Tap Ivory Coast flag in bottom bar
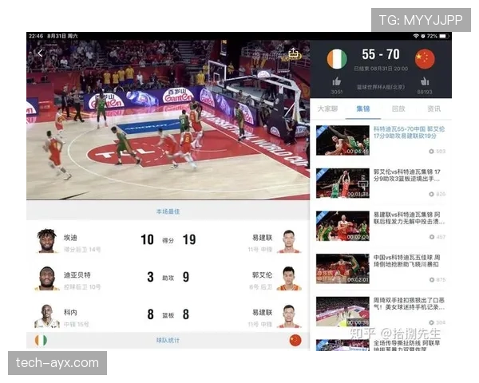This screenshot has height=383, width=479. 41,340
